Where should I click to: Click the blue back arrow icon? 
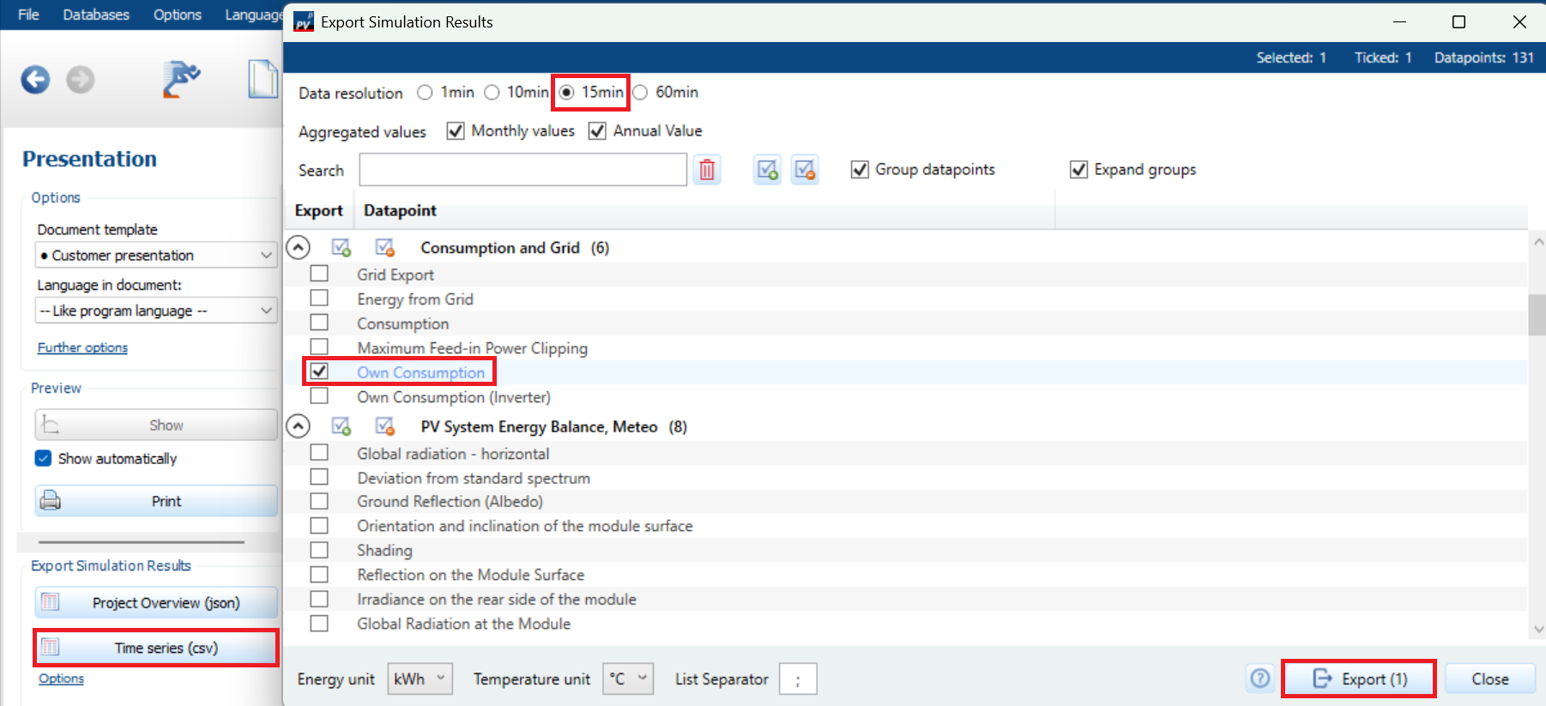coord(35,80)
